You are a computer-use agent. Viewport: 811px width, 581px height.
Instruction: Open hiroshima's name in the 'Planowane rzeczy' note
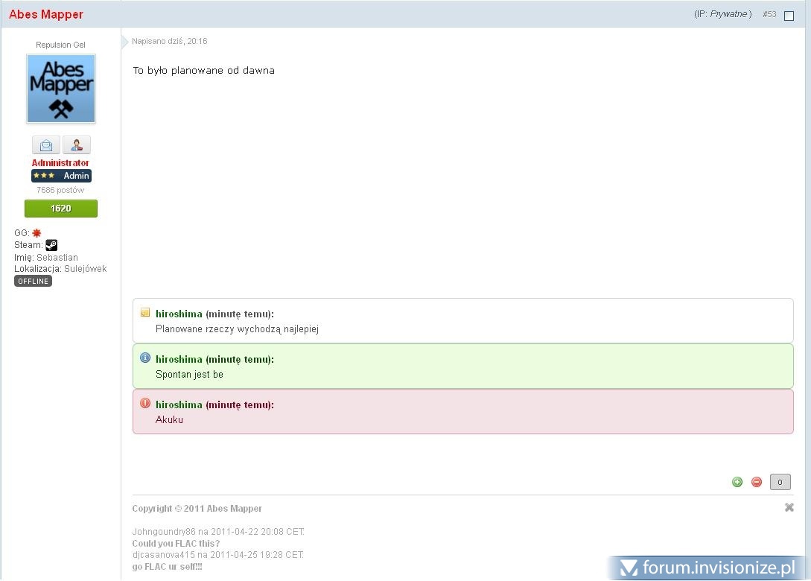pos(179,314)
